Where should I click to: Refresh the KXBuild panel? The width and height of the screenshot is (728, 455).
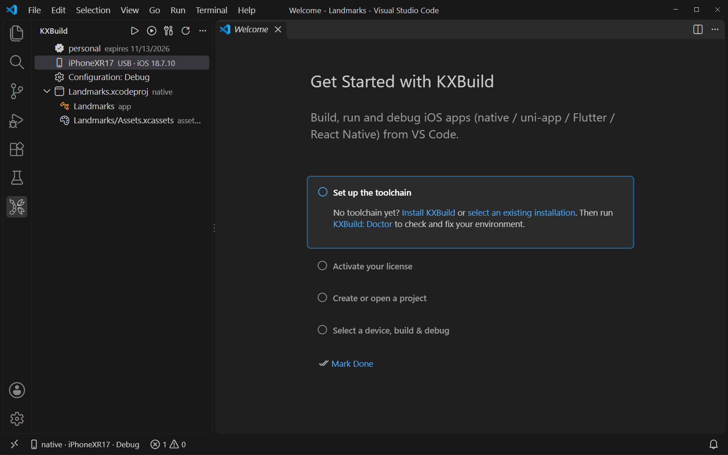tap(186, 31)
